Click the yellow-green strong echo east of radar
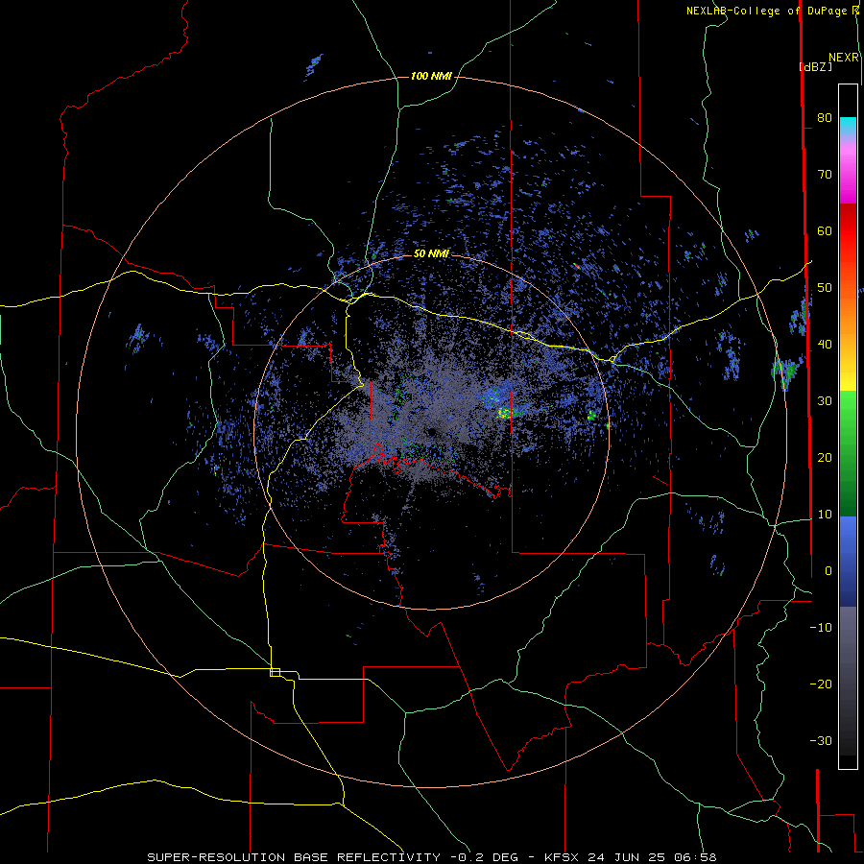Viewport: 864px width, 864px height. click(504, 412)
